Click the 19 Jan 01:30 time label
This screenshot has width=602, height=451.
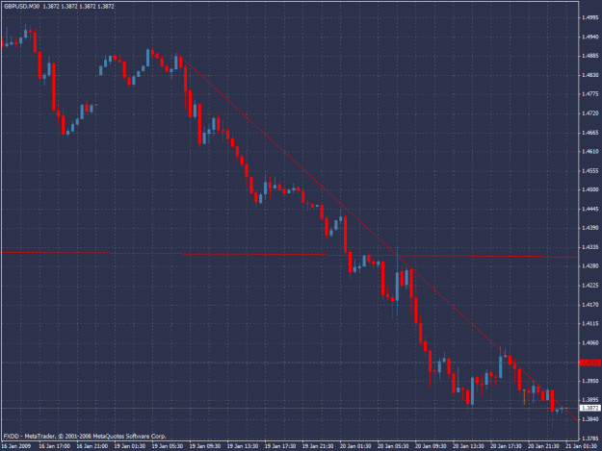[130, 446]
